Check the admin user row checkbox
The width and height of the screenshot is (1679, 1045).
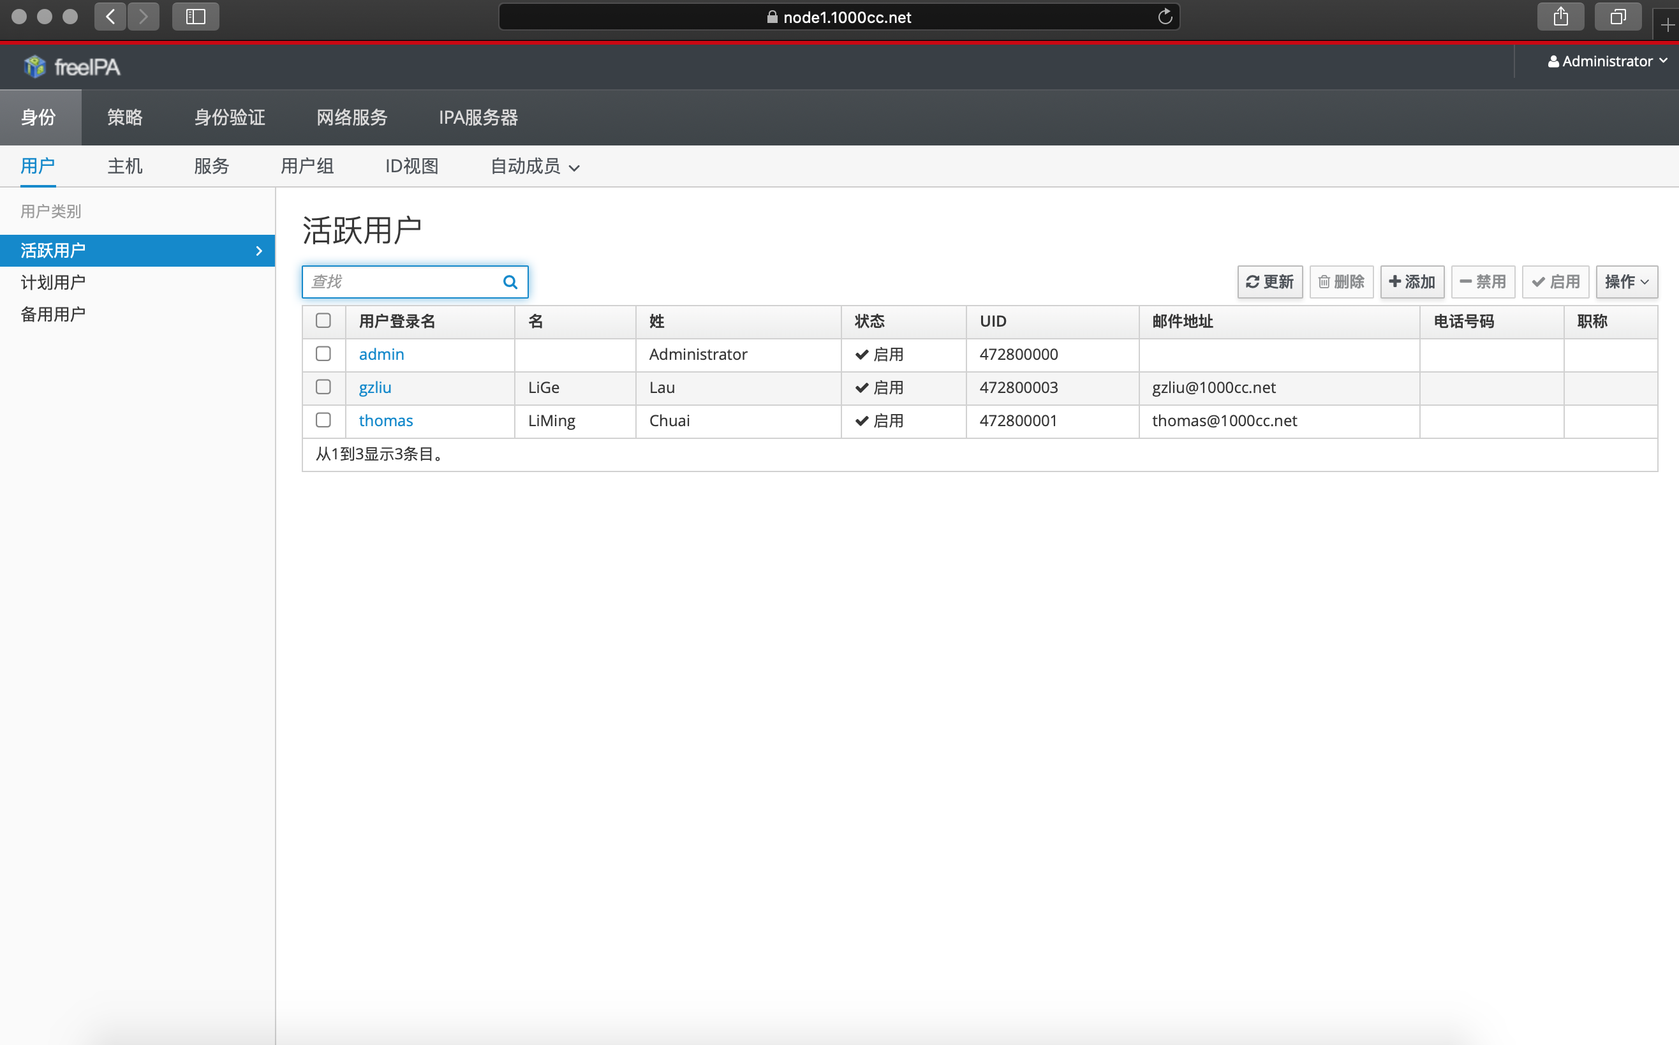tap(323, 354)
